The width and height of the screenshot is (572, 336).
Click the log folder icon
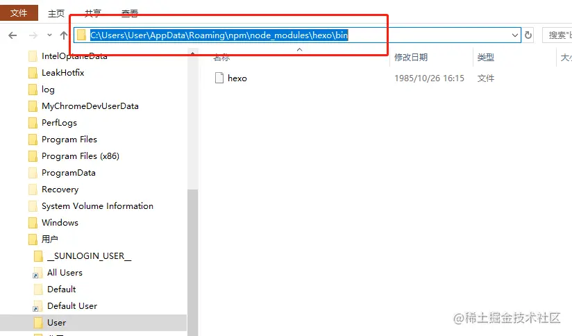coord(33,90)
